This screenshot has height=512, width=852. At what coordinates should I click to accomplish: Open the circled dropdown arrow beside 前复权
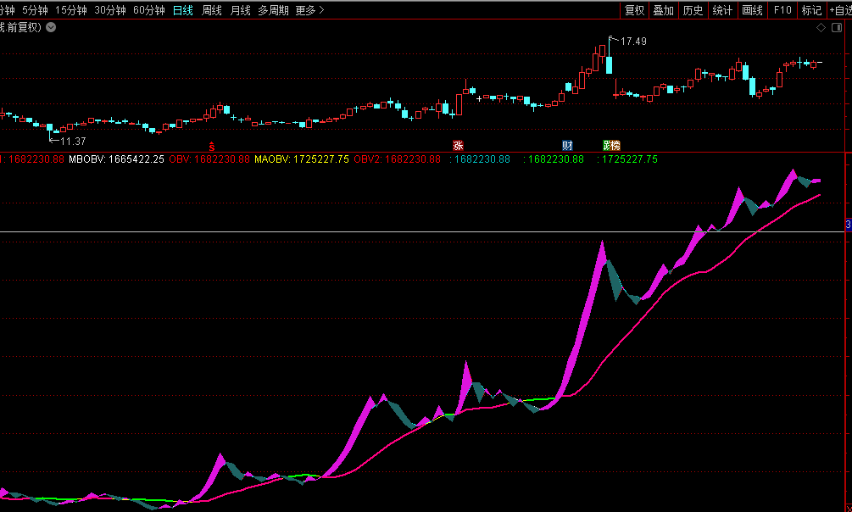(x=51, y=27)
